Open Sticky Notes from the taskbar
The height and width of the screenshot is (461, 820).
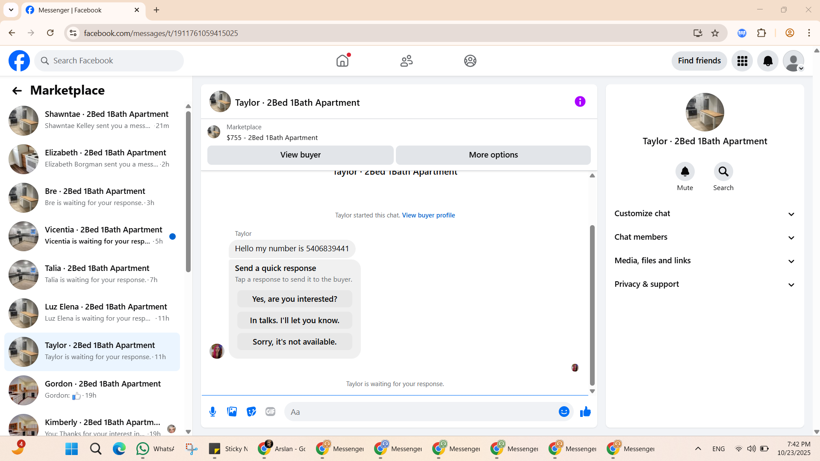point(228,449)
